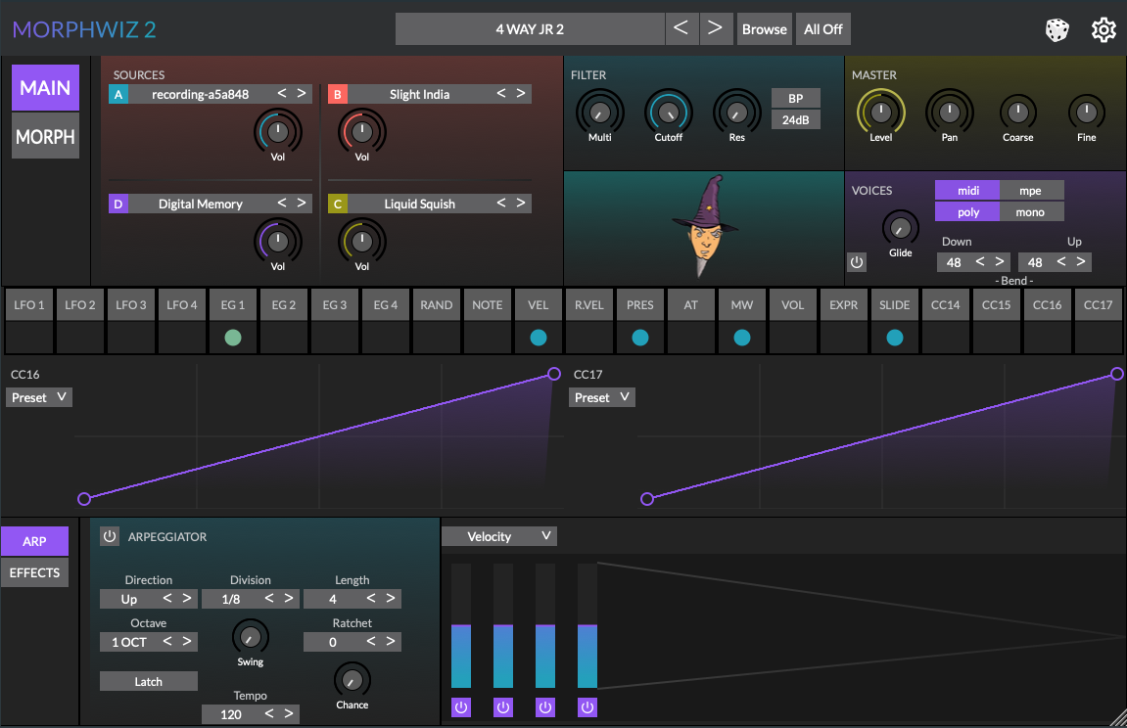The height and width of the screenshot is (728, 1127).
Task: Go to next preset with right arrow
Action: tap(715, 29)
